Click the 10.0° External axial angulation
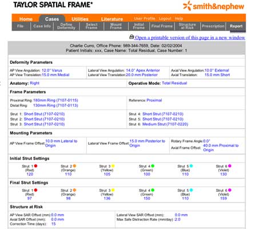 pyautogui.click(x=217, y=70)
